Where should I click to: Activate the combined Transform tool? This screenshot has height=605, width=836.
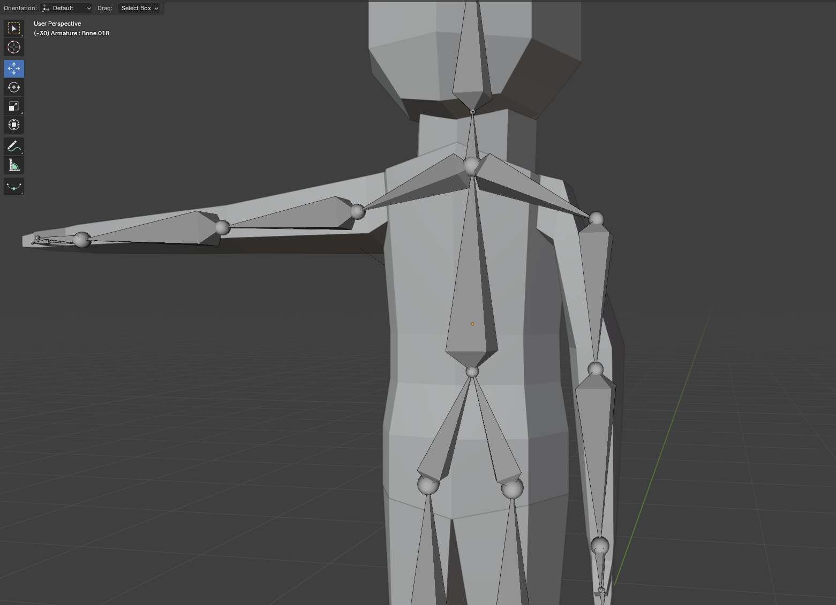(14, 125)
